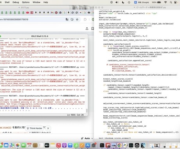Open the Focus moon icon in menu bar
This screenshot has height=149, width=180.
click(123, 2)
